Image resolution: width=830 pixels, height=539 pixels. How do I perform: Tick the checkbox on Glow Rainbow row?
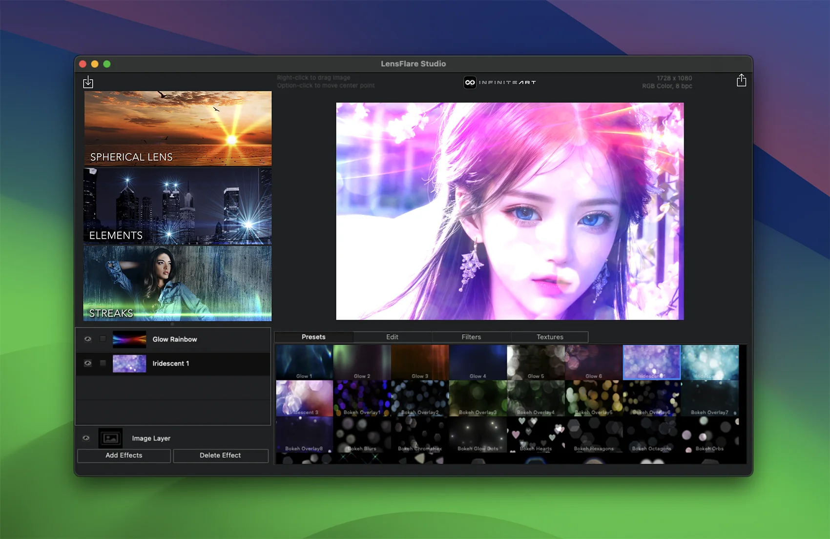tap(103, 339)
